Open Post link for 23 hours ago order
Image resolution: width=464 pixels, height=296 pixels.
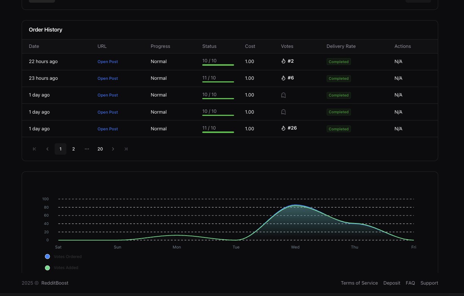(108, 78)
